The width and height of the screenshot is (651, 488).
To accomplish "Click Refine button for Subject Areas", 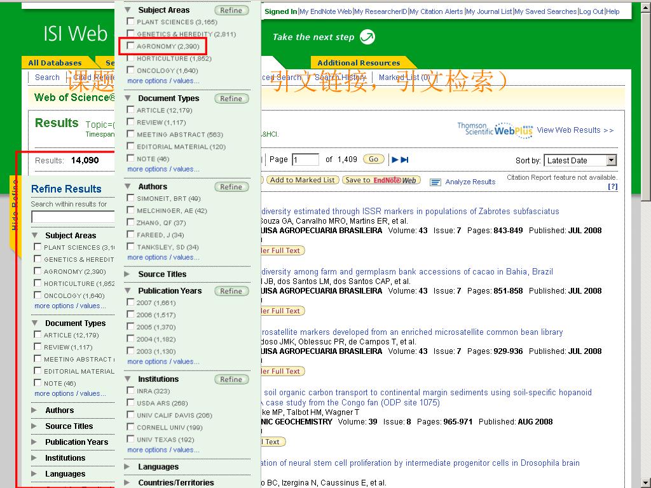I will point(231,10).
